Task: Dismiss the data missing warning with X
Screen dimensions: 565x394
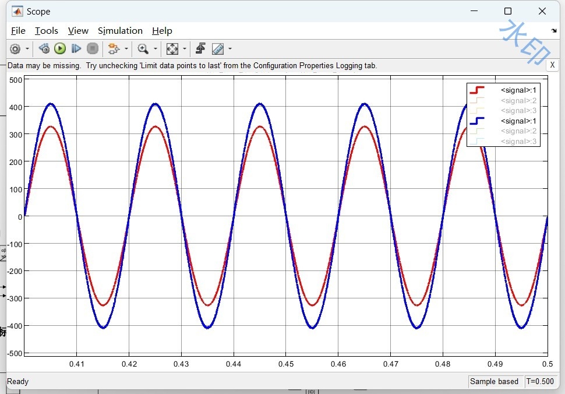Action: click(552, 65)
